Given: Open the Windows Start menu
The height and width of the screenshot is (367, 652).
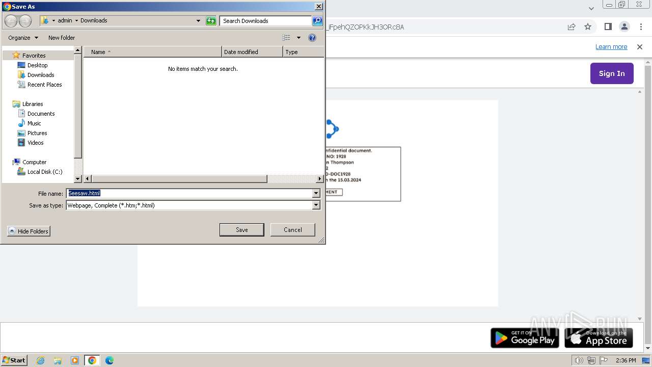Looking at the screenshot, I should (x=14, y=360).
